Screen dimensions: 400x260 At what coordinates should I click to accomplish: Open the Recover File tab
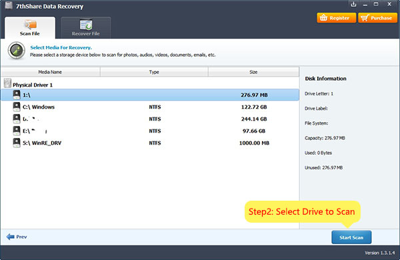[x=86, y=27]
